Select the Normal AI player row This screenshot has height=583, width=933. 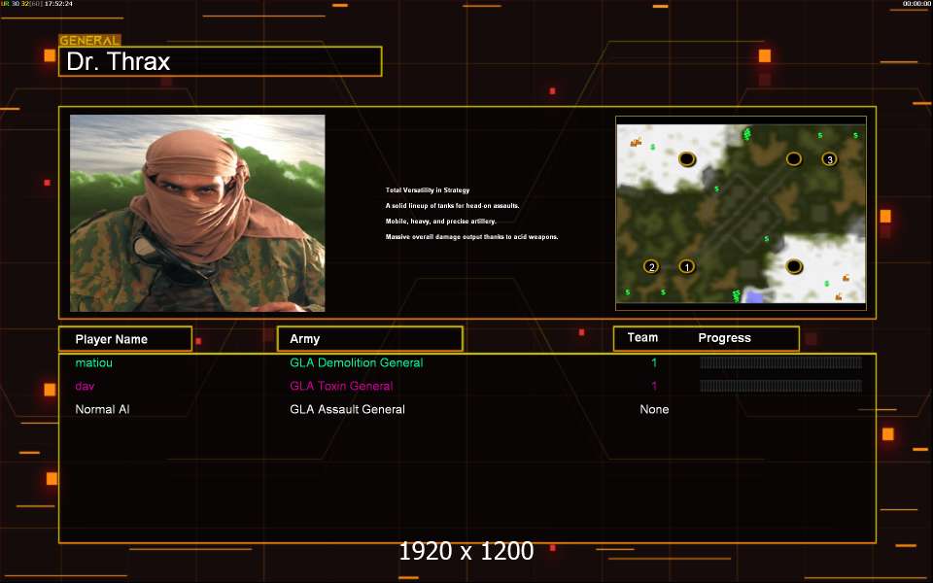(x=102, y=409)
